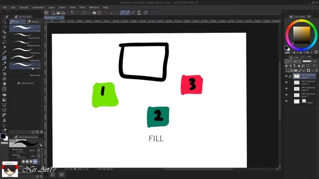The image size is (319, 179).
Task: Open the Layer menu
Action: [x=51, y=7]
